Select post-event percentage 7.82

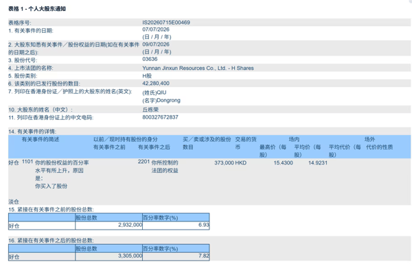[204, 256]
